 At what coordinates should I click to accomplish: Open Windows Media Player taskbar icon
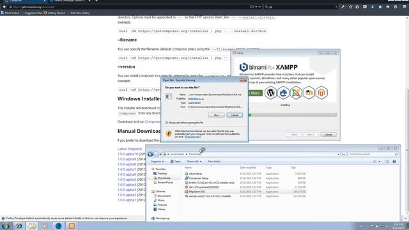(45, 226)
